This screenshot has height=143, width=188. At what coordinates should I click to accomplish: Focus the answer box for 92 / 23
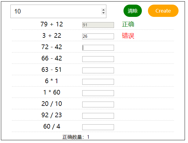click(98, 116)
